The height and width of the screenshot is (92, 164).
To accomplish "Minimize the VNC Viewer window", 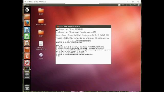I will tap(128, 2).
